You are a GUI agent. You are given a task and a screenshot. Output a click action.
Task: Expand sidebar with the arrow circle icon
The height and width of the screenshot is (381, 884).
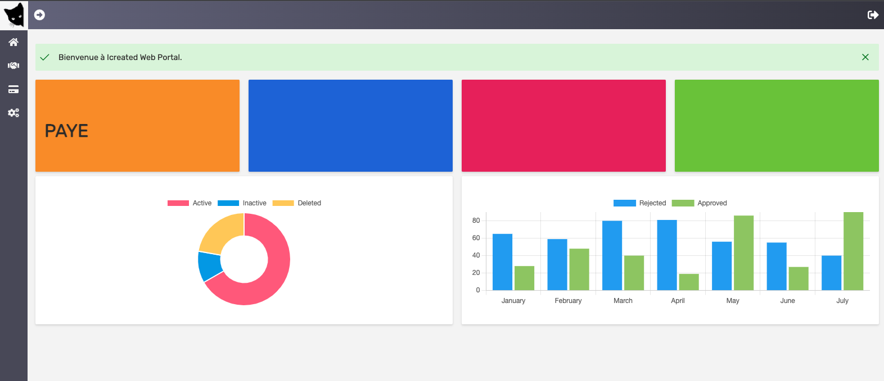click(39, 15)
